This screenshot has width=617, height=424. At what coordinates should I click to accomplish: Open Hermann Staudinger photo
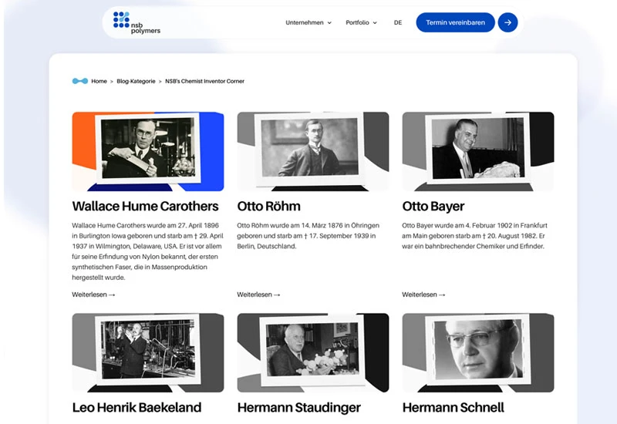coord(313,353)
